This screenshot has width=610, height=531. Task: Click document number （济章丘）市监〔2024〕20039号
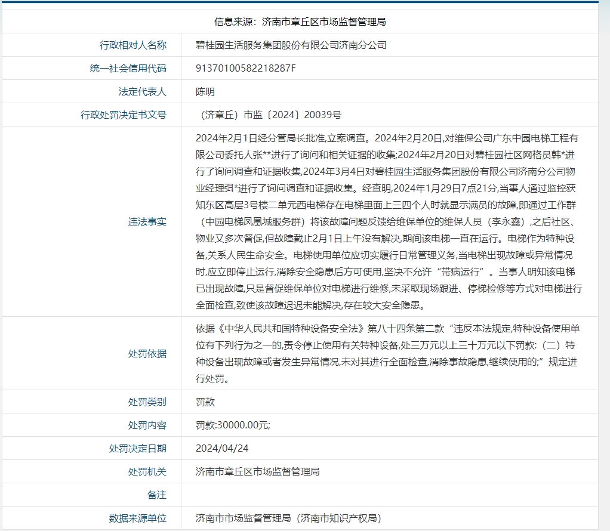pyautogui.click(x=269, y=115)
